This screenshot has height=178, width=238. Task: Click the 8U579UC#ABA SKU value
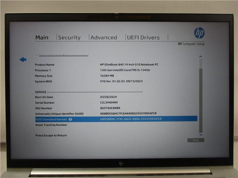pos(110,108)
